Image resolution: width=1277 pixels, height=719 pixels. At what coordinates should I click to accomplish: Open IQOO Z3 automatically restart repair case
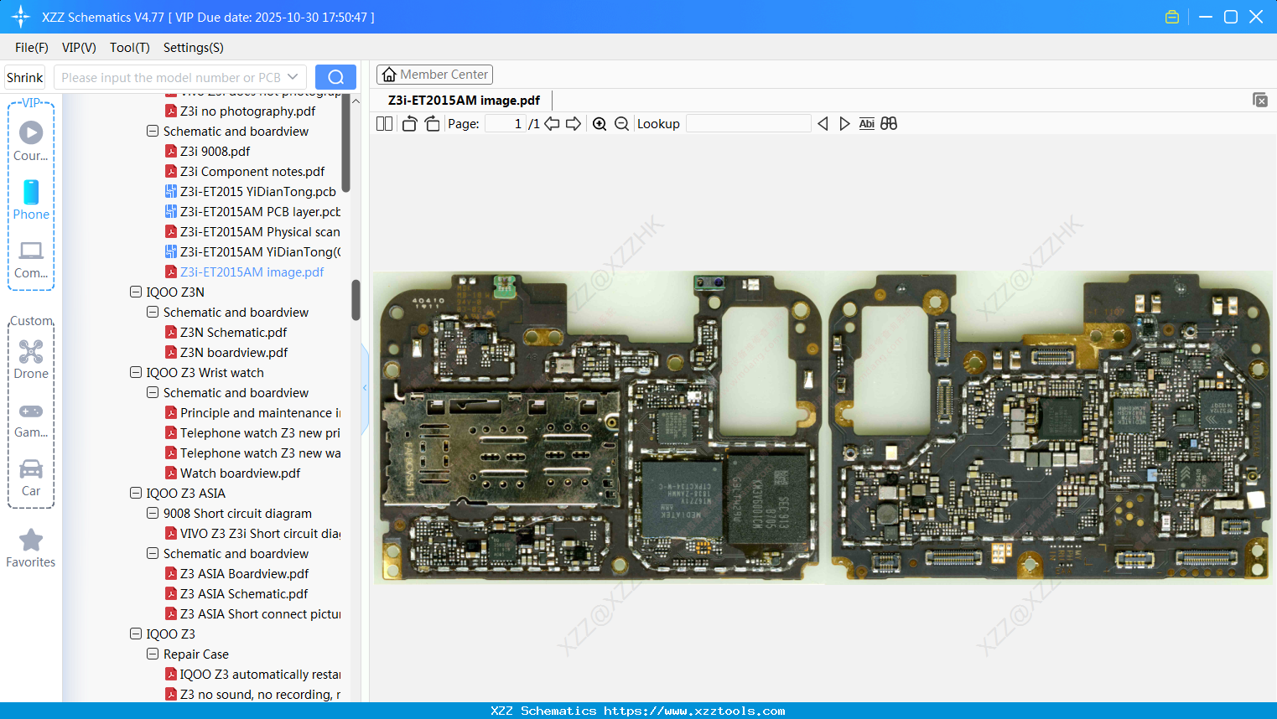tap(260, 675)
